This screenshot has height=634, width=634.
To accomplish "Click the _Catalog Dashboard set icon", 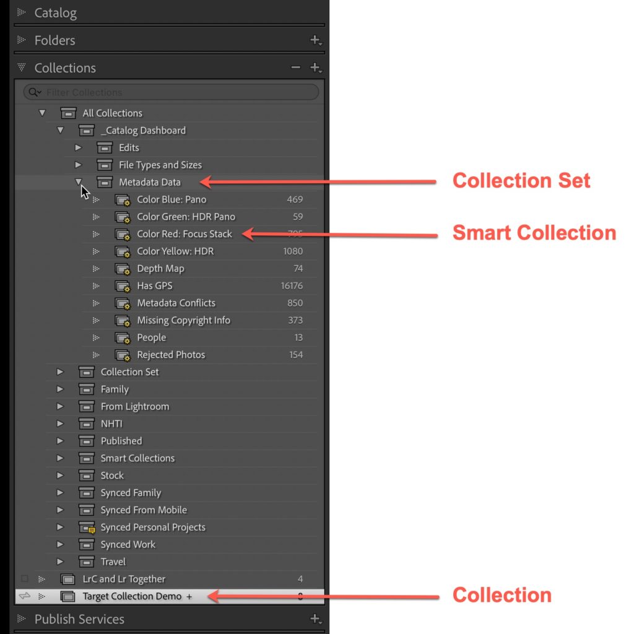I will click(87, 130).
